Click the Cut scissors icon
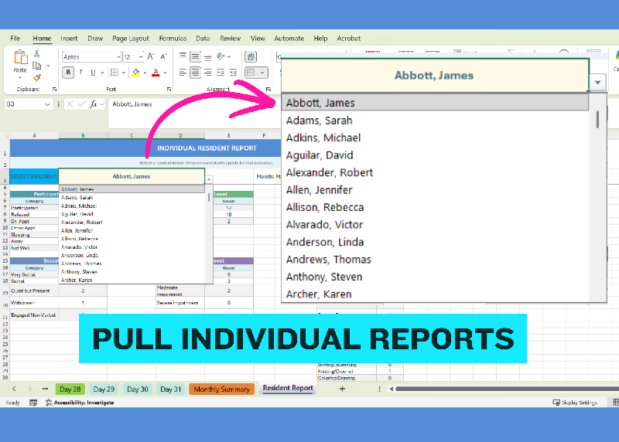Image resolution: width=619 pixels, height=442 pixels. tap(36, 53)
